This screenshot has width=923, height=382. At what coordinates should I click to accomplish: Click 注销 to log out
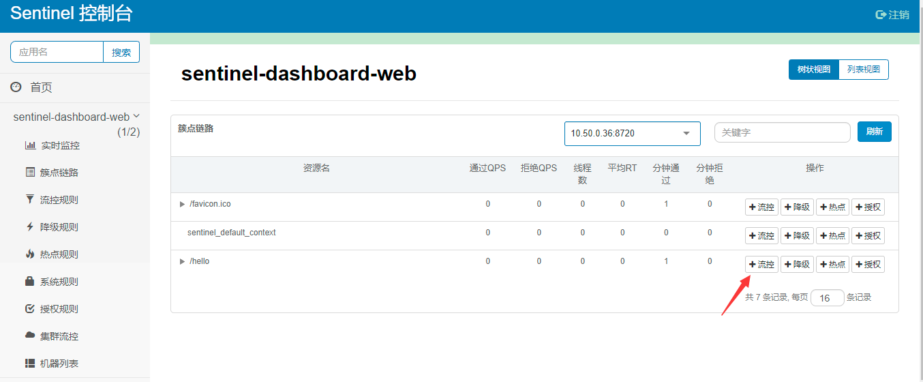(x=898, y=14)
